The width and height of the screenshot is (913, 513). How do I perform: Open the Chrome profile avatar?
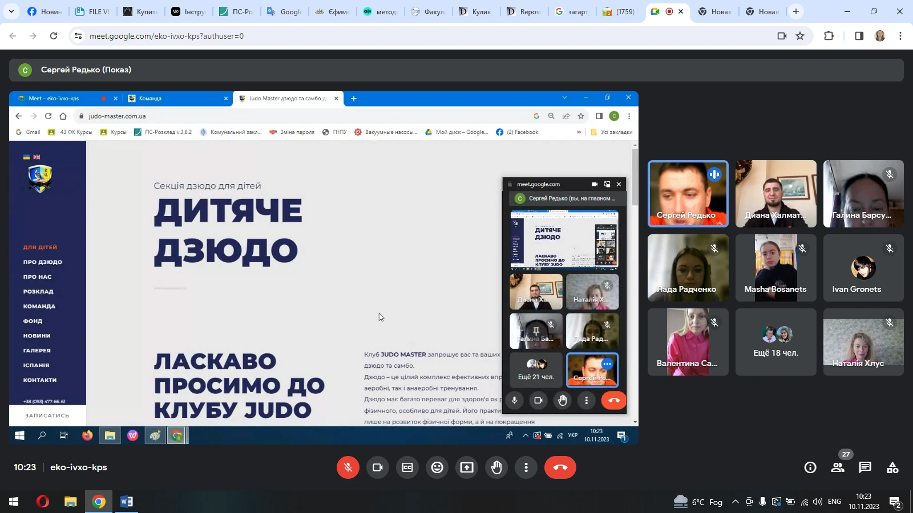coord(880,36)
